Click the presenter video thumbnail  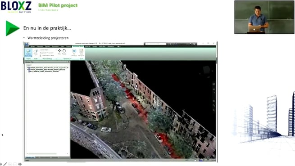[x=264, y=17]
